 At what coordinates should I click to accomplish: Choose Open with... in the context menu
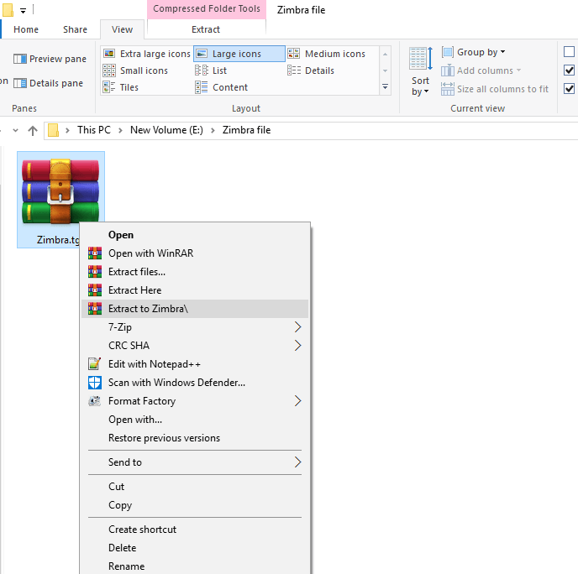(195, 420)
